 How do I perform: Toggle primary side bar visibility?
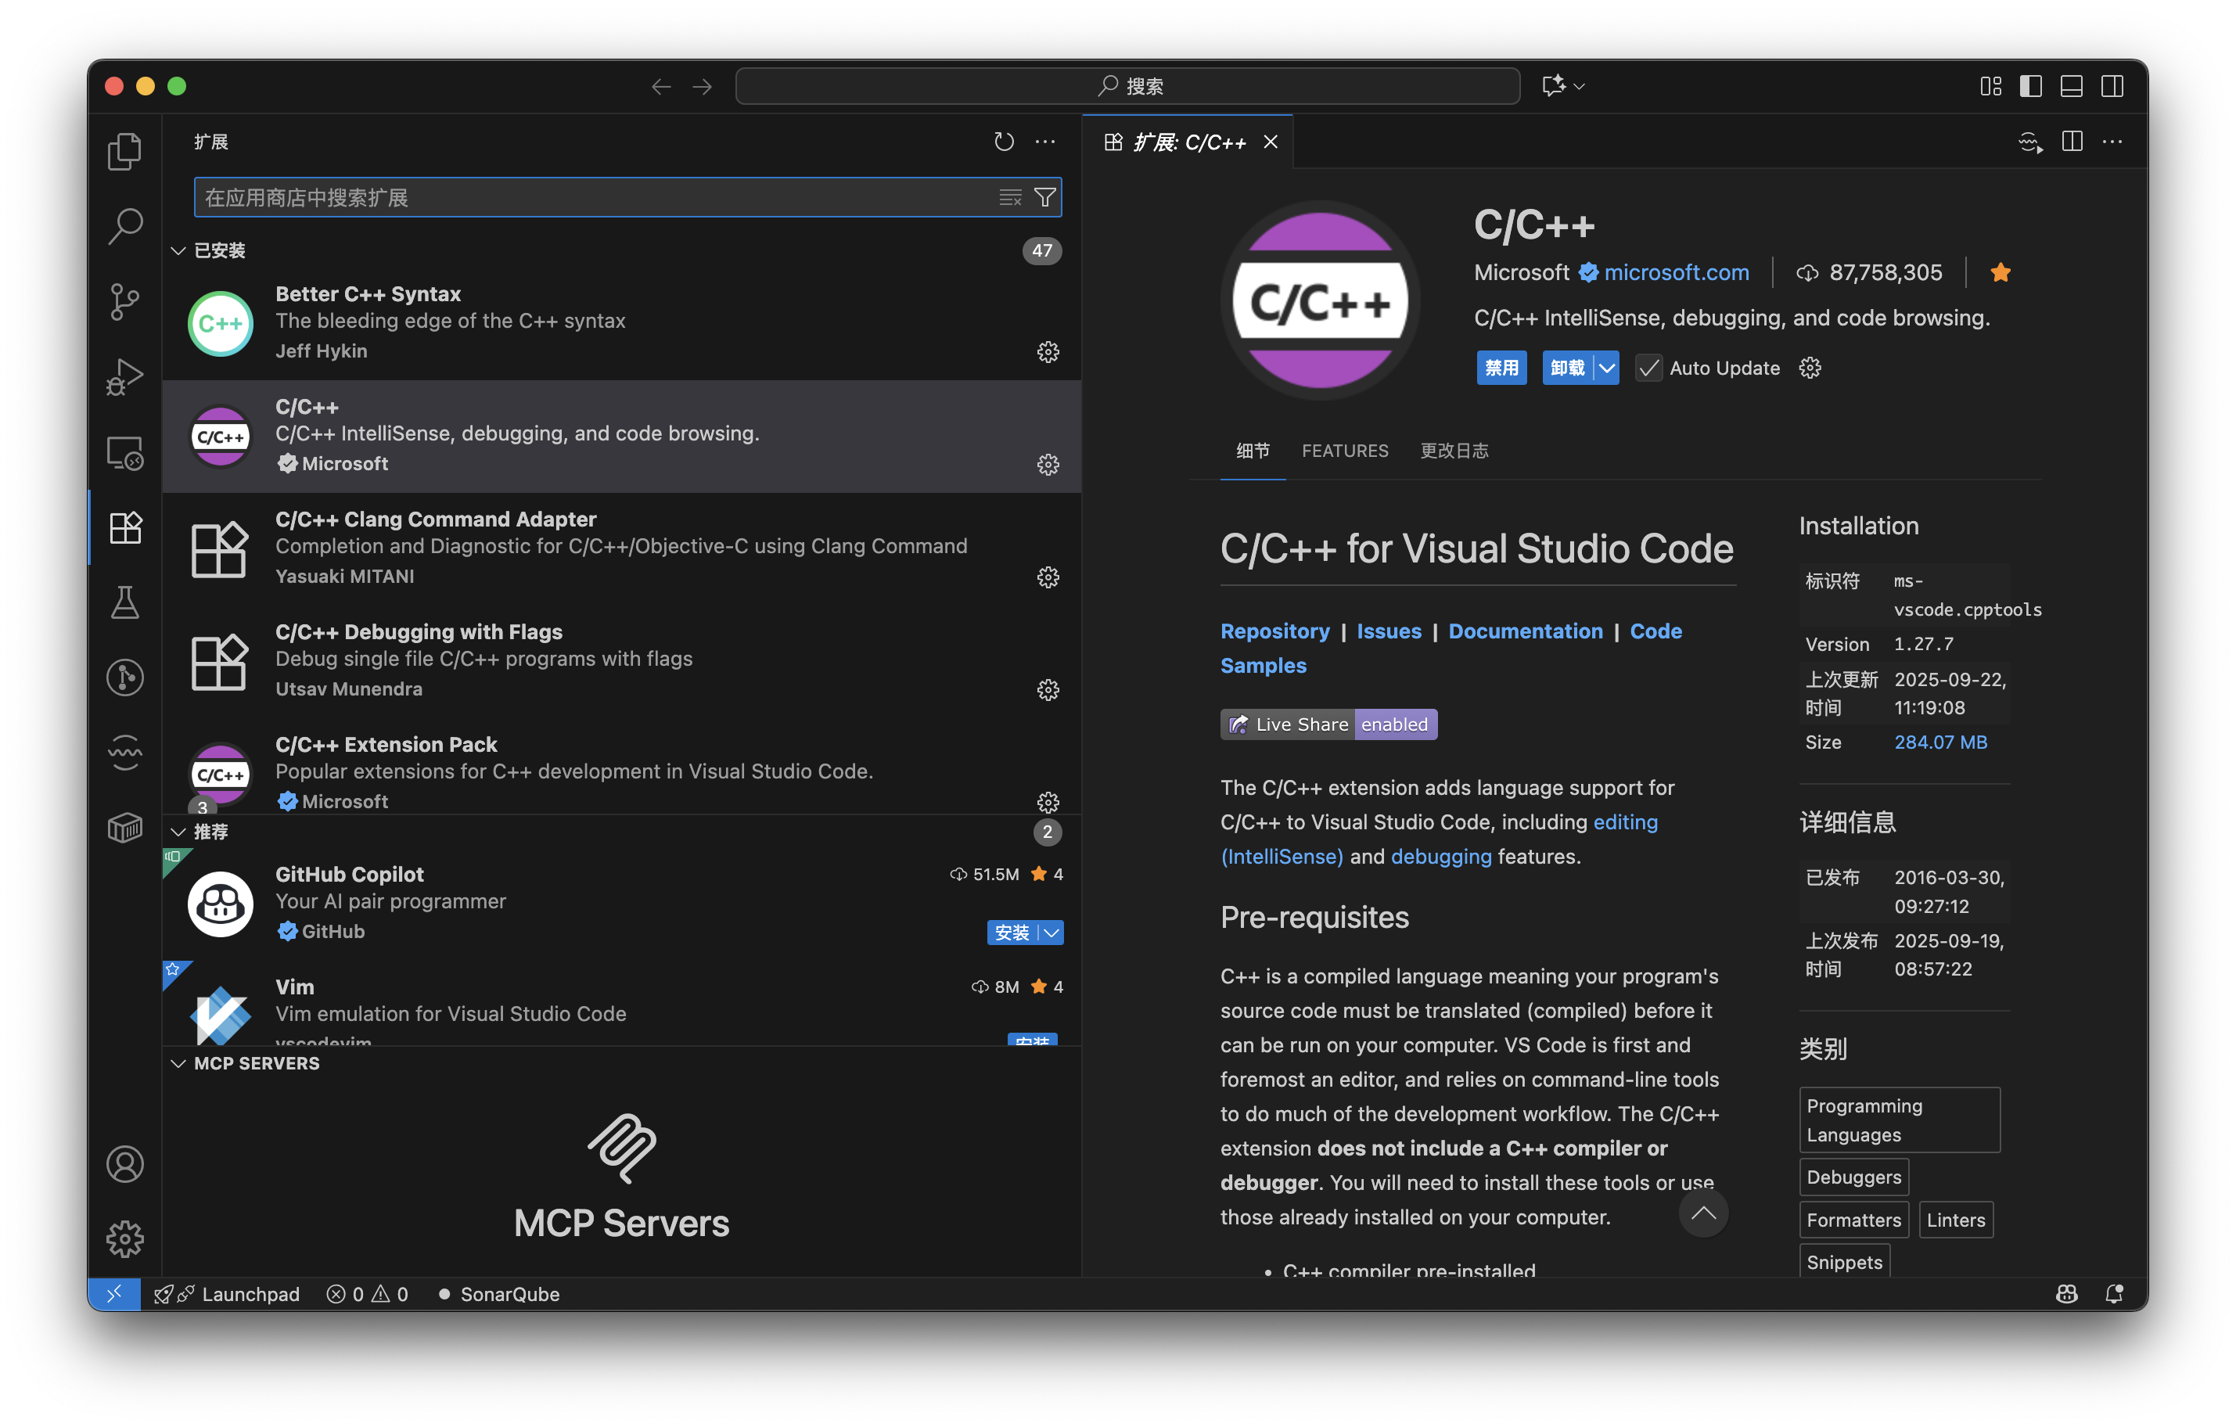[x=2031, y=86]
